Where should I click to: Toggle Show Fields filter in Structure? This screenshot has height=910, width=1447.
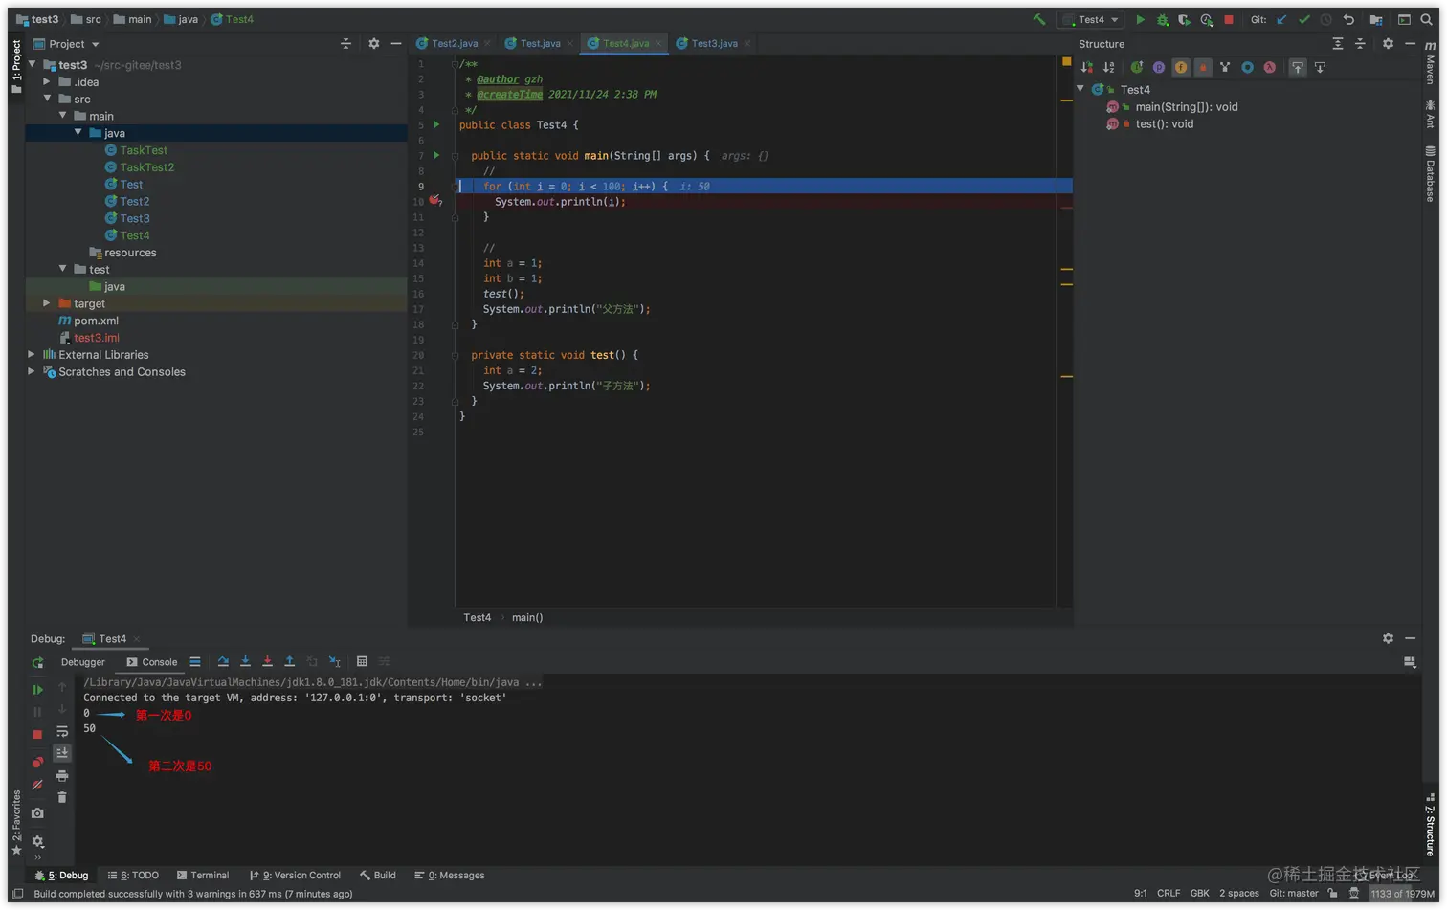point(1181,67)
